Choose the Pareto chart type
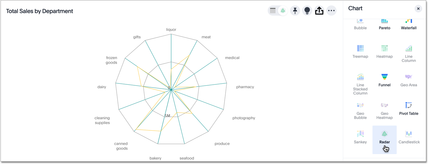The width and height of the screenshot is (428, 164). click(384, 24)
